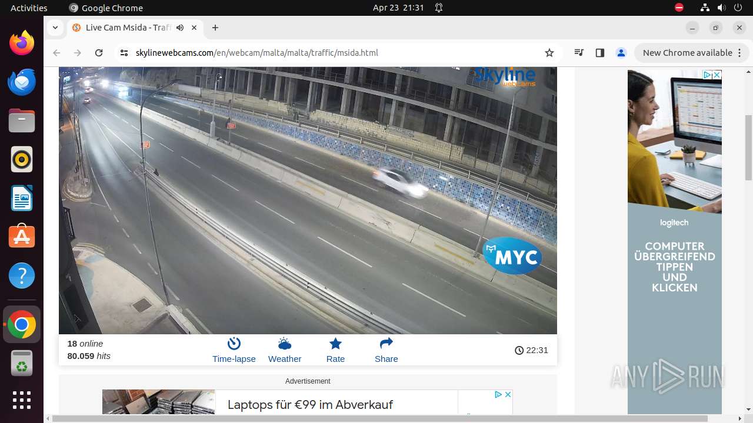
Task: Reload the current page
Action: [99, 53]
